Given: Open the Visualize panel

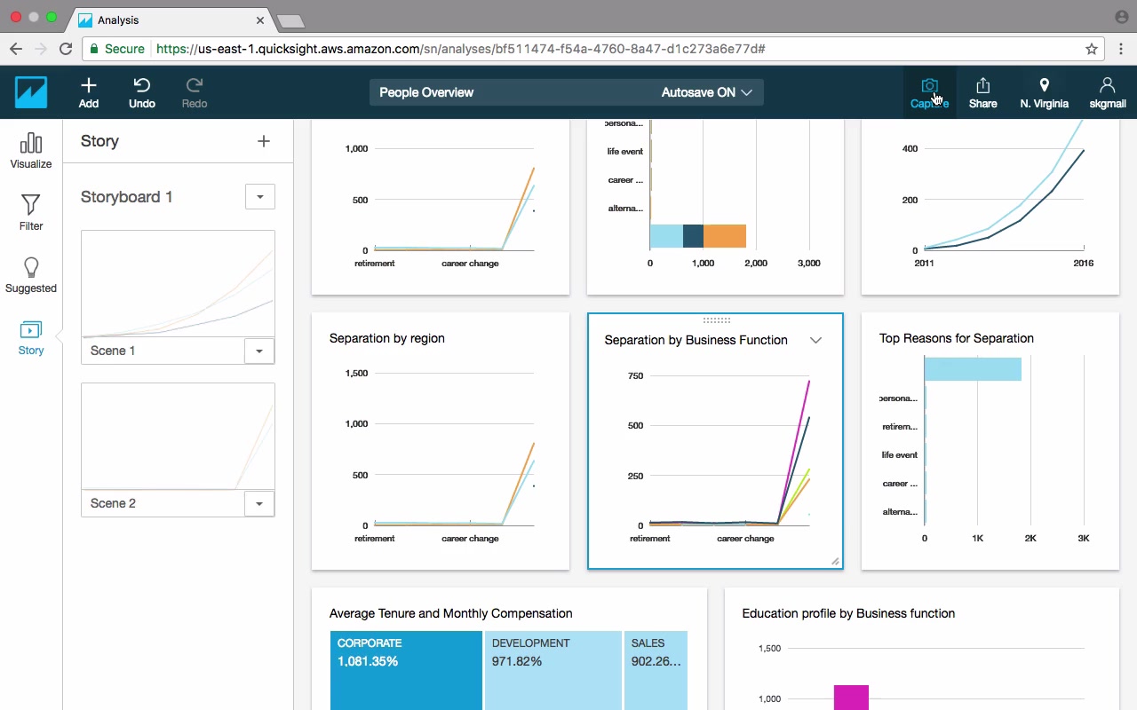Looking at the screenshot, I should point(31,151).
